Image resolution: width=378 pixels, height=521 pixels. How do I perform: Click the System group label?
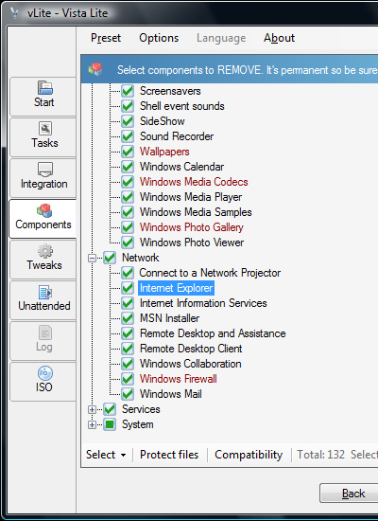point(138,424)
